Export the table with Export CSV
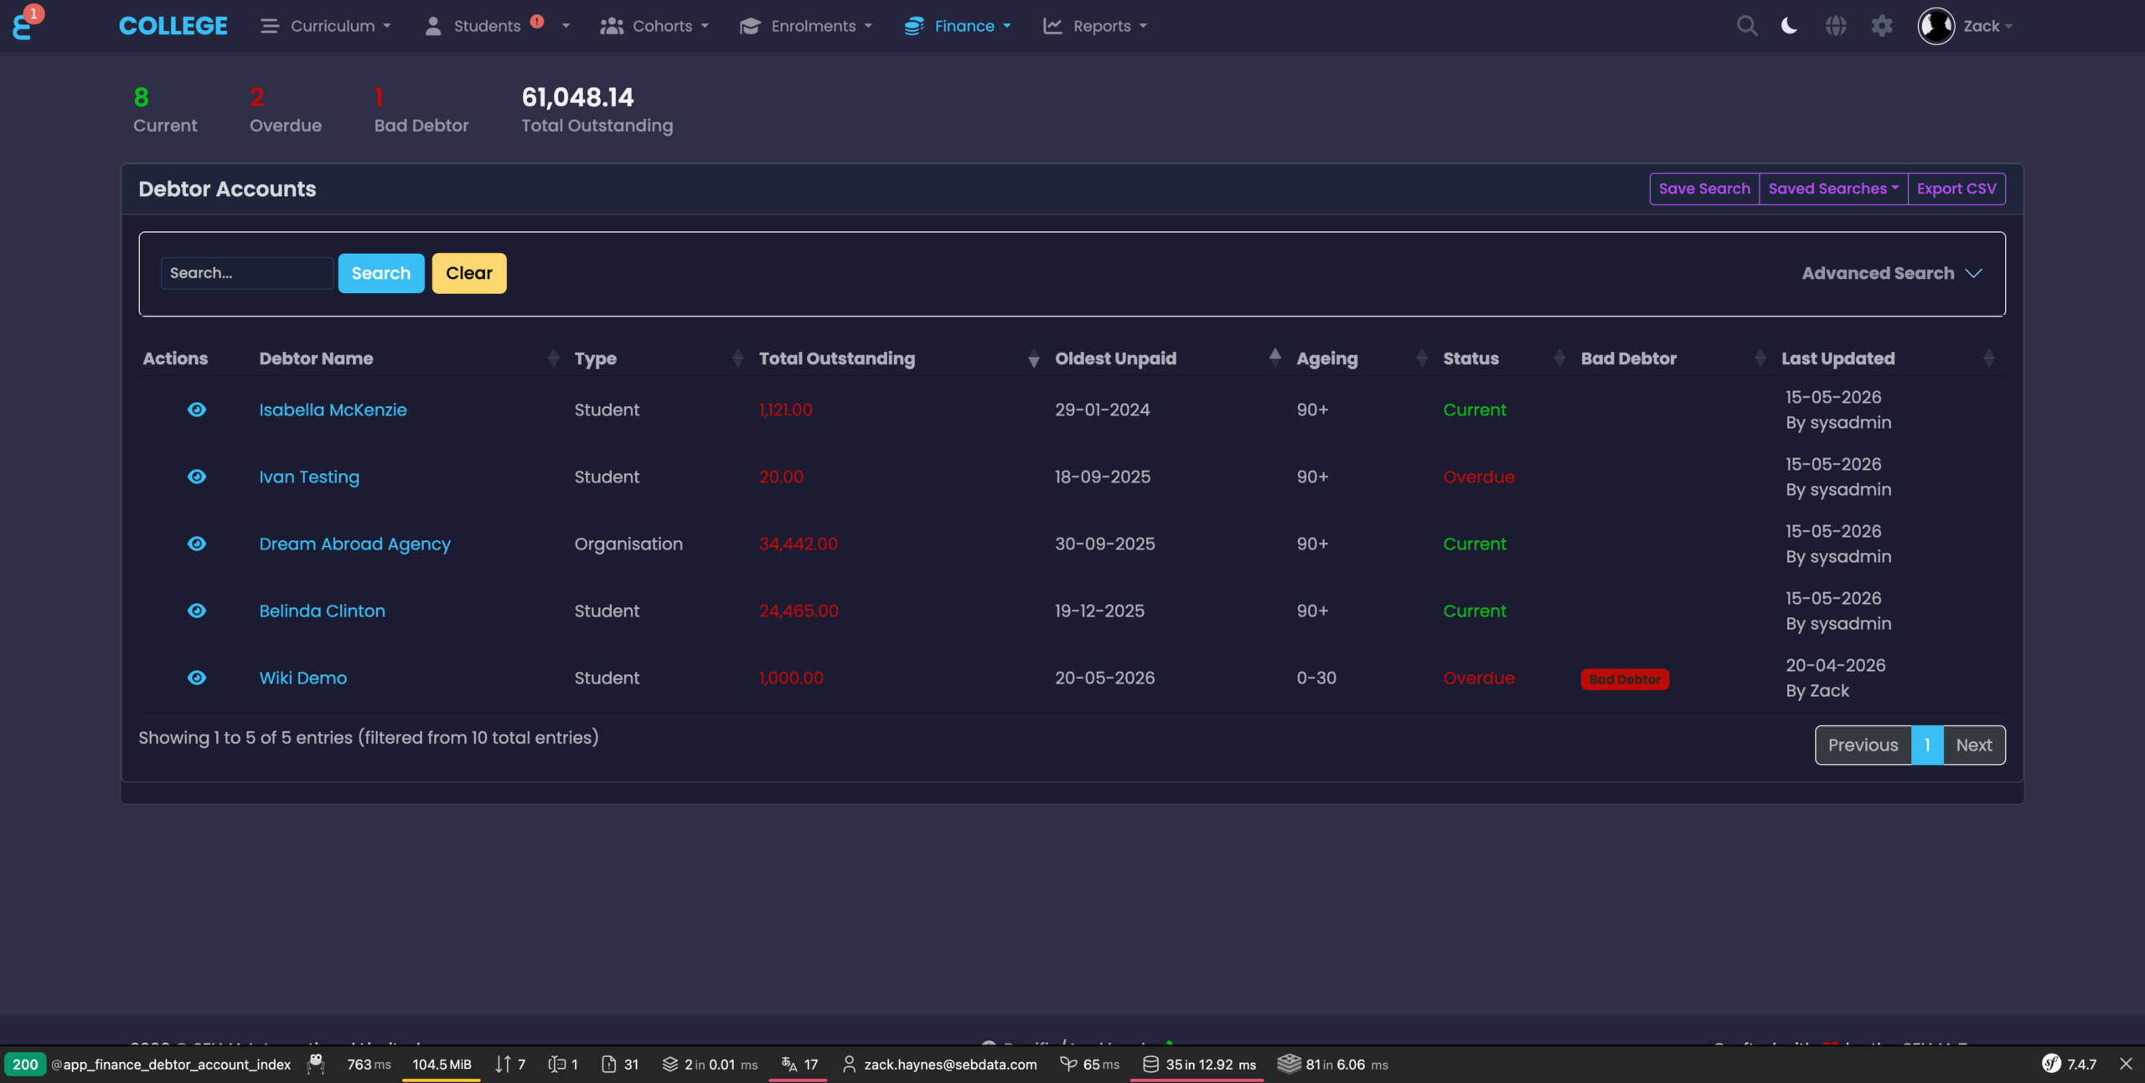Viewport: 2145px width, 1083px height. tap(1956, 188)
